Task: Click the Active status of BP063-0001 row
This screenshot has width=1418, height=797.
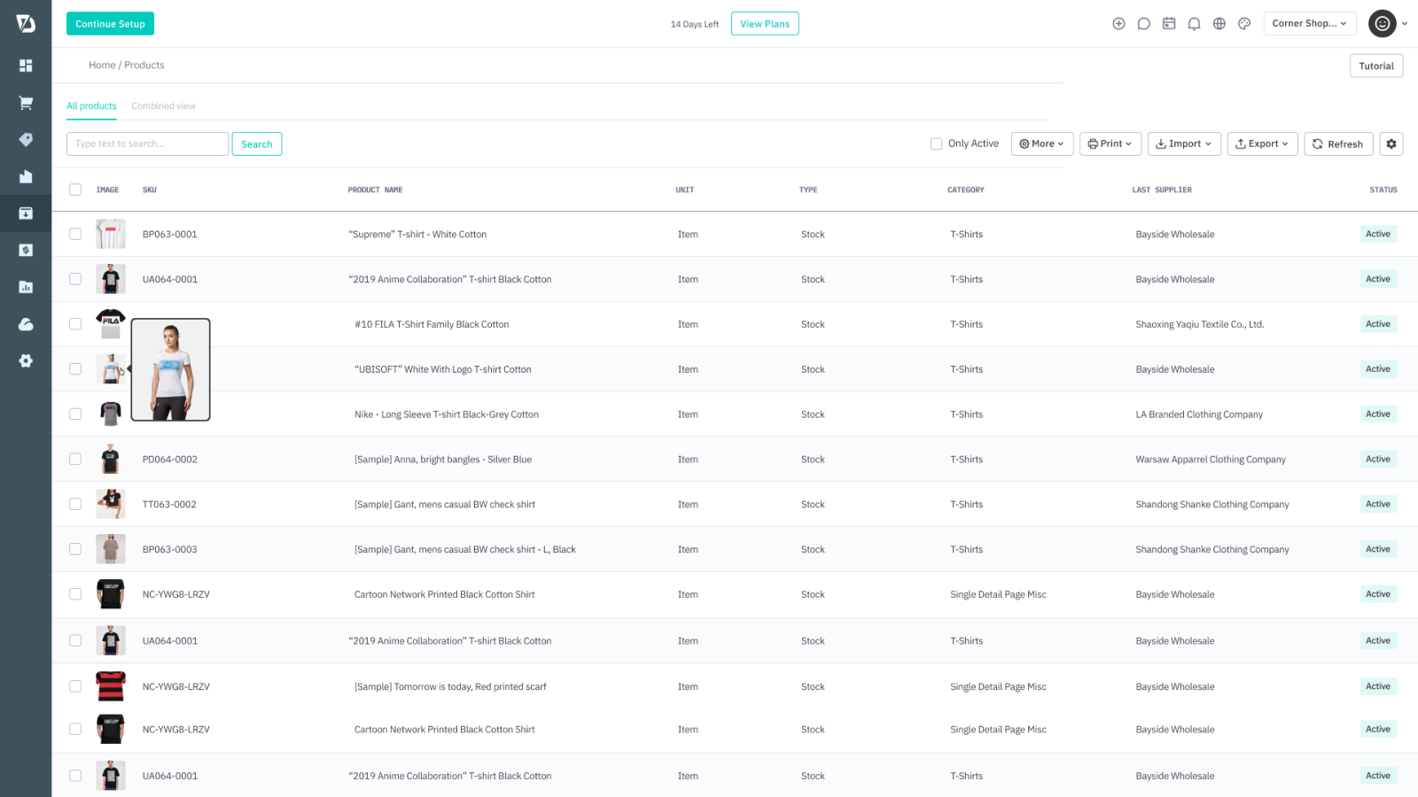Action: tap(1378, 234)
